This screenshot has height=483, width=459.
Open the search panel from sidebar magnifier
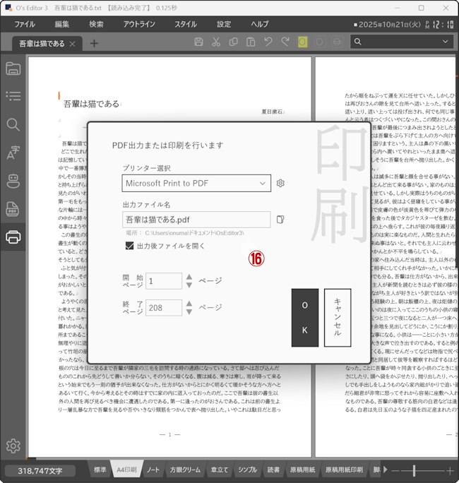click(13, 125)
